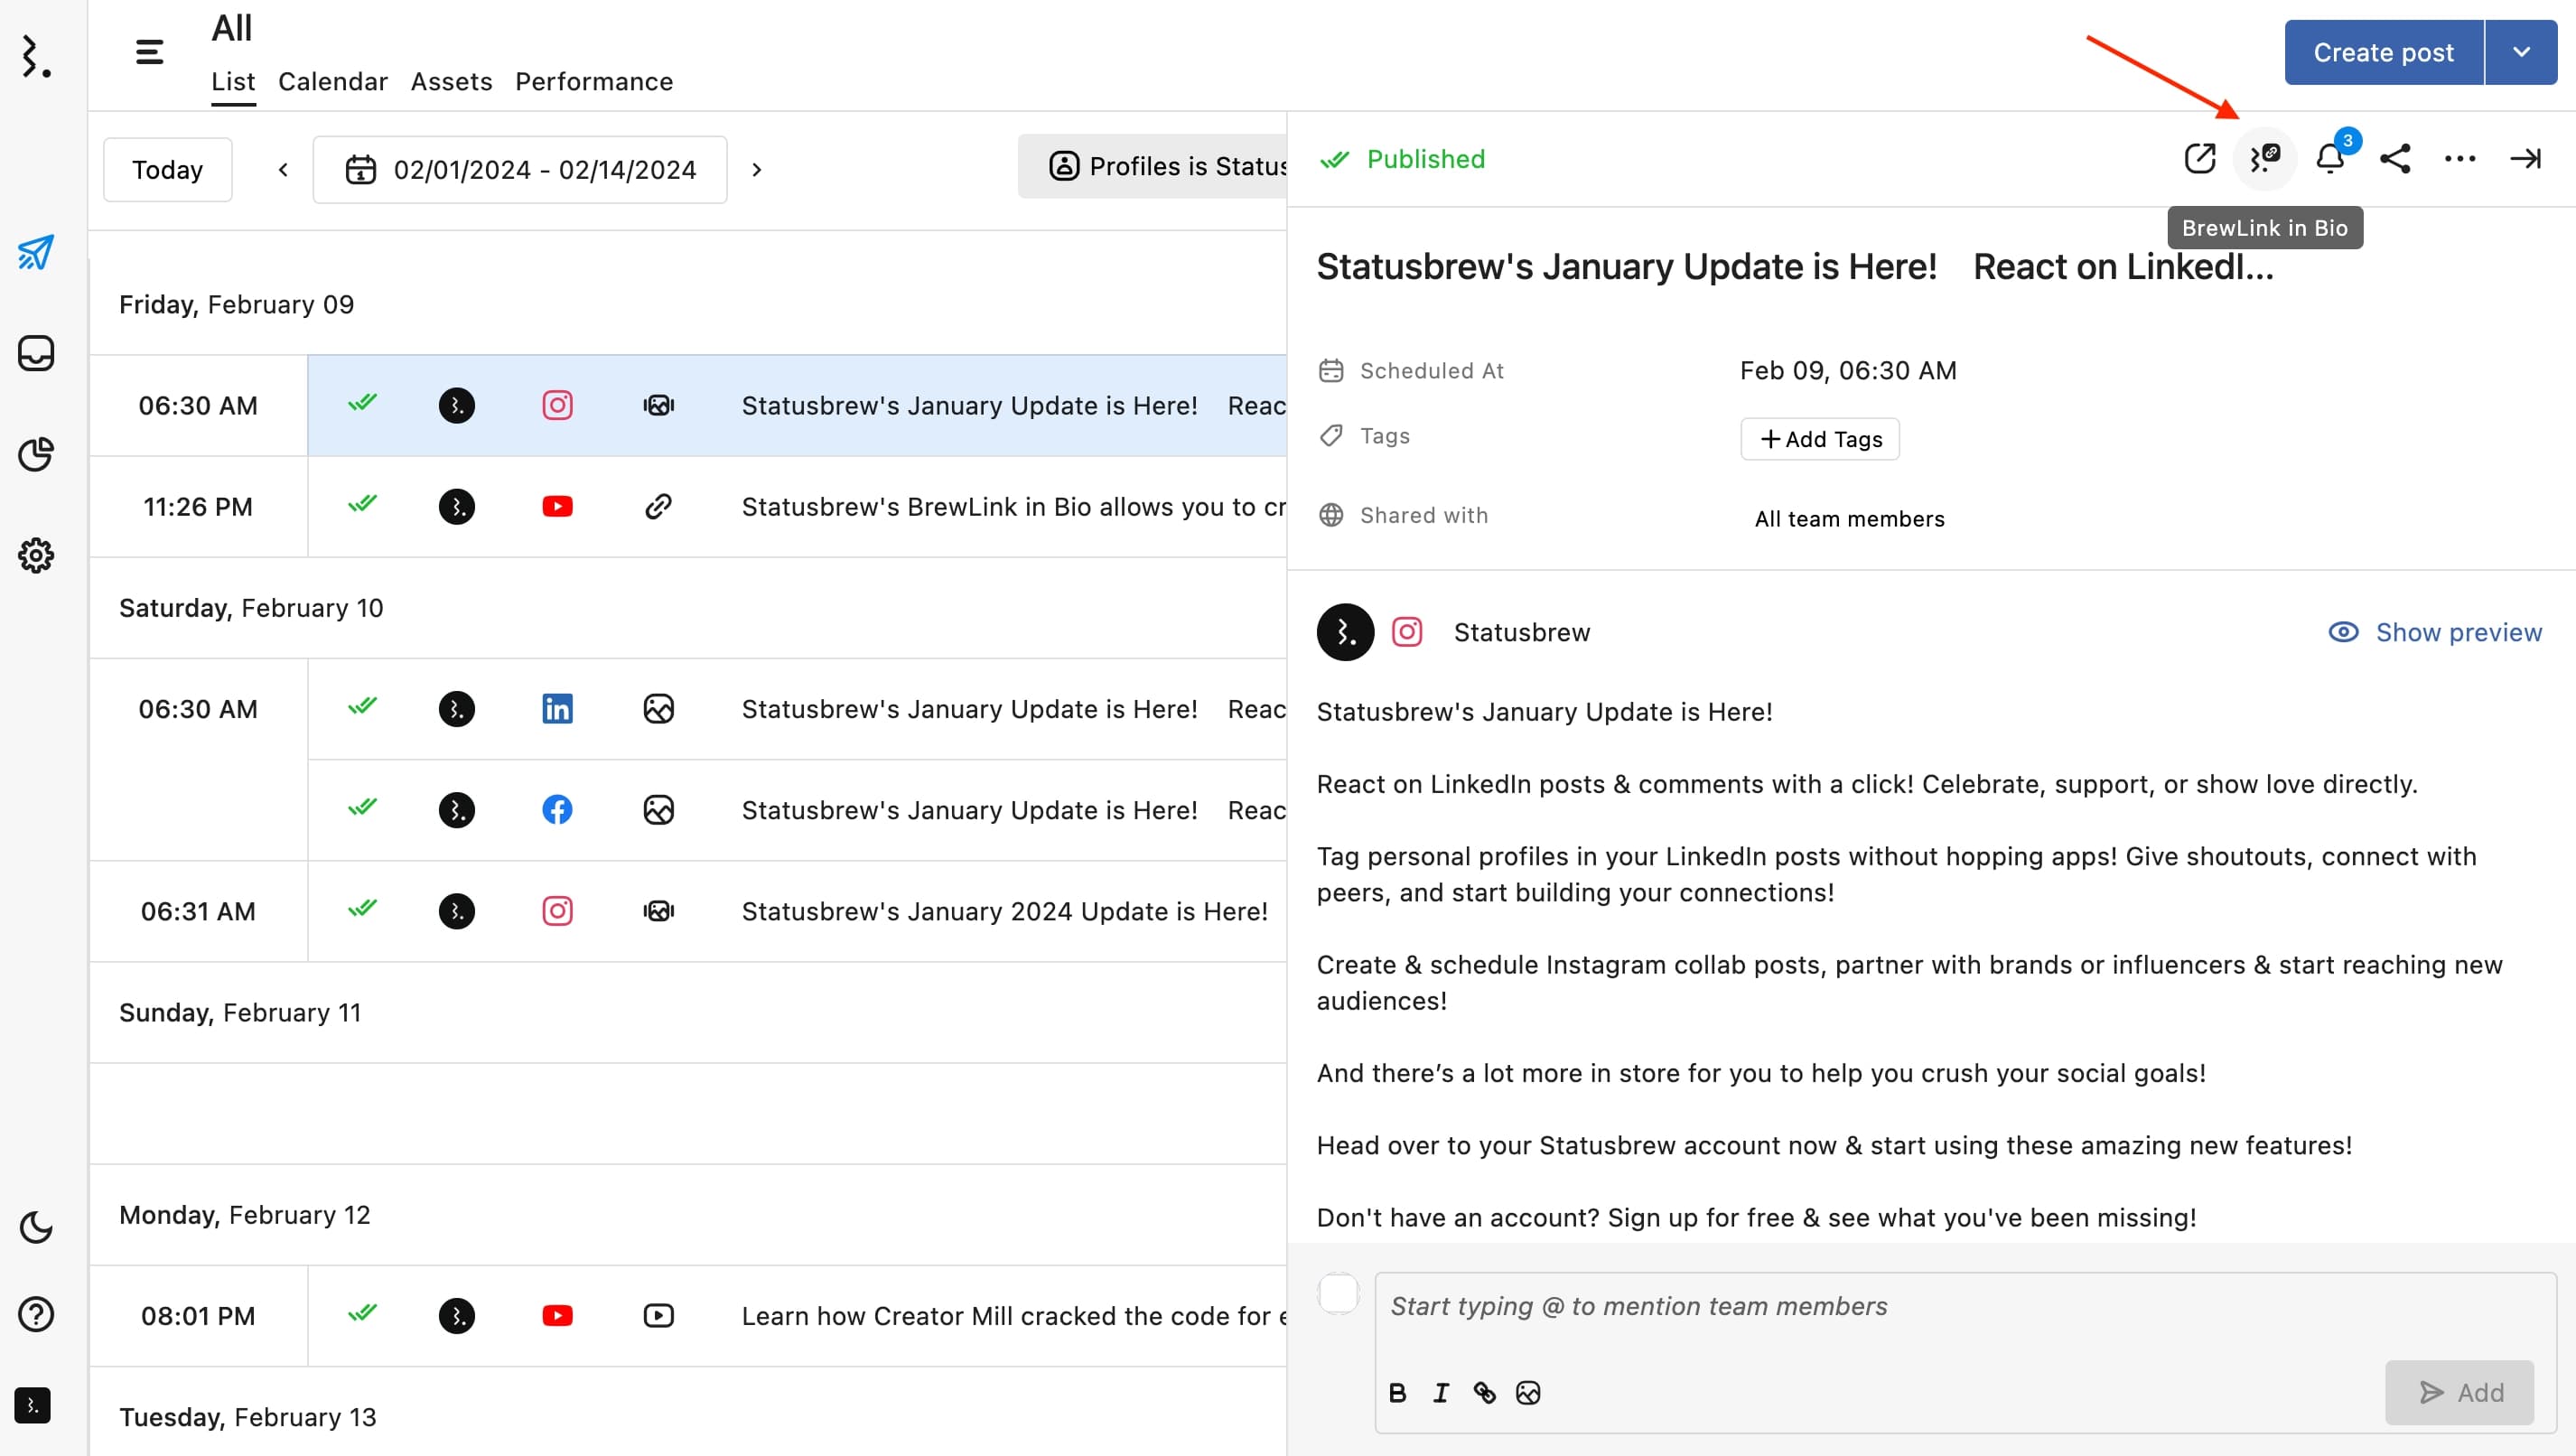The width and height of the screenshot is (2576, 1456).
Task: Click the Facebook icon in Saturday row
Action: (558, 810)
